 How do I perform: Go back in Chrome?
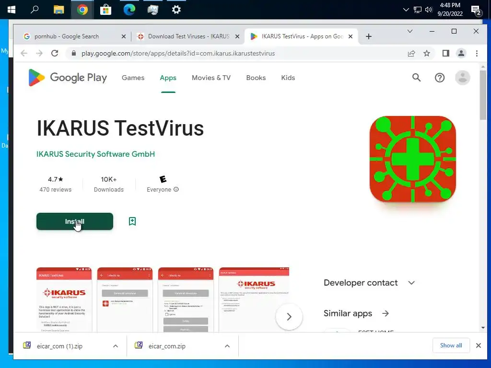coord(24,53)
